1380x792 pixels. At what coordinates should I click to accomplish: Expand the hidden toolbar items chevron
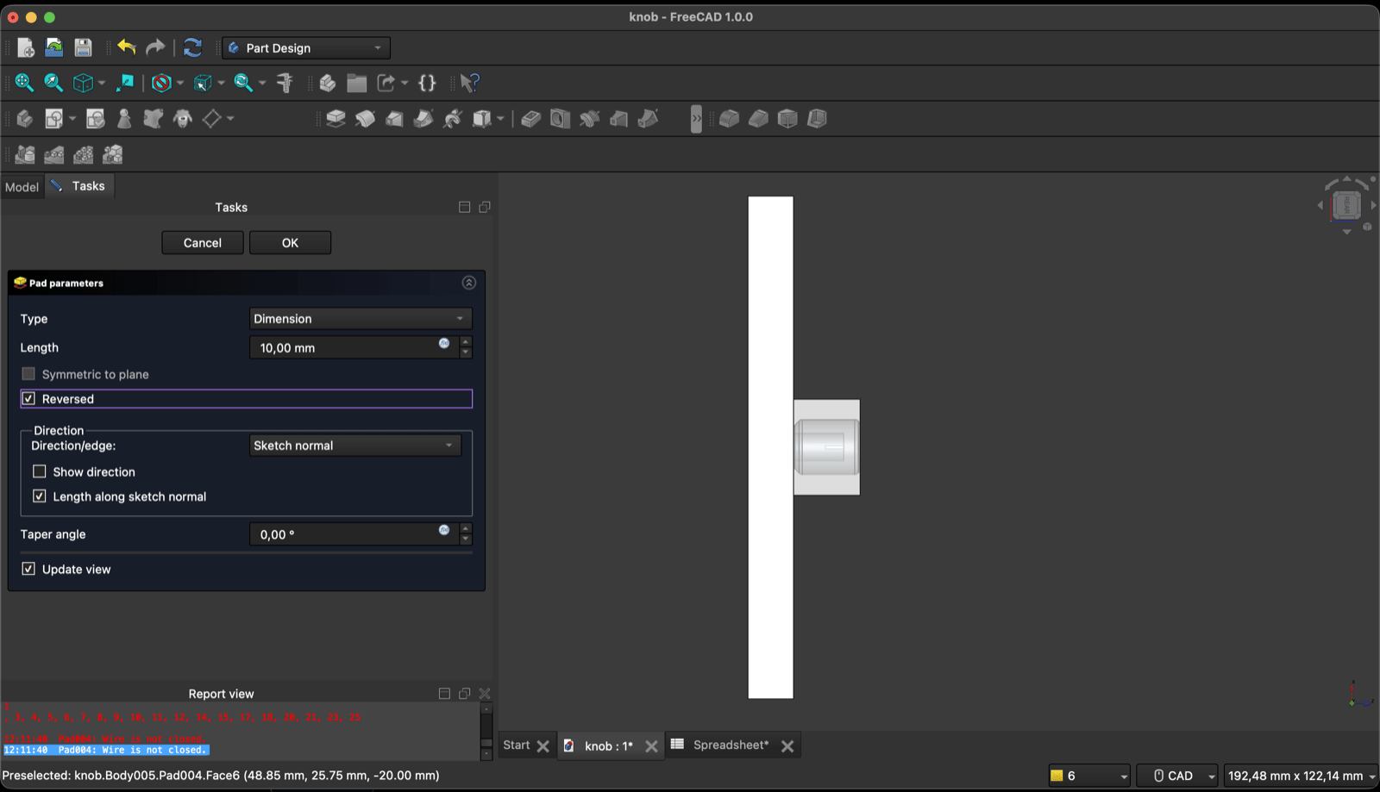pyautogui.click(x=696, y=118)
